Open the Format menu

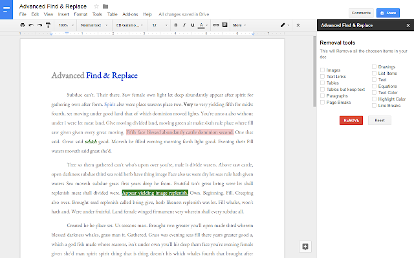pyautogui.click(x=81, y=14)
